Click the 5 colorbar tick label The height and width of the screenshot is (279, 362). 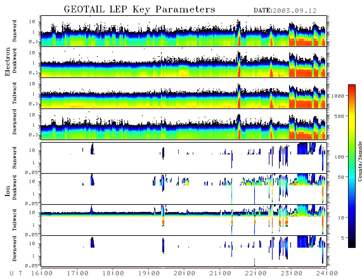point(342,238)
